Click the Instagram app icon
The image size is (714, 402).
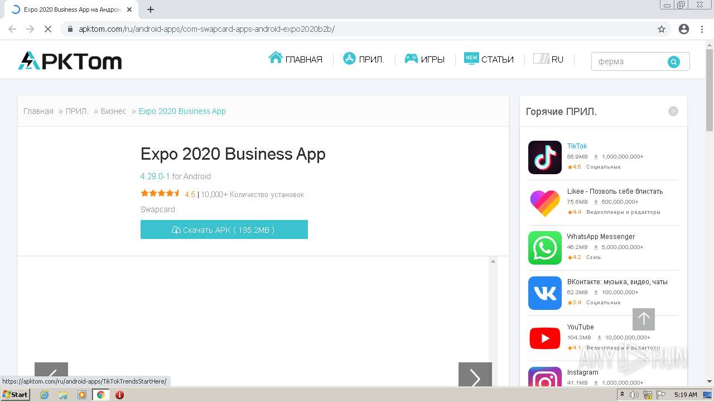tap(545, 377)
